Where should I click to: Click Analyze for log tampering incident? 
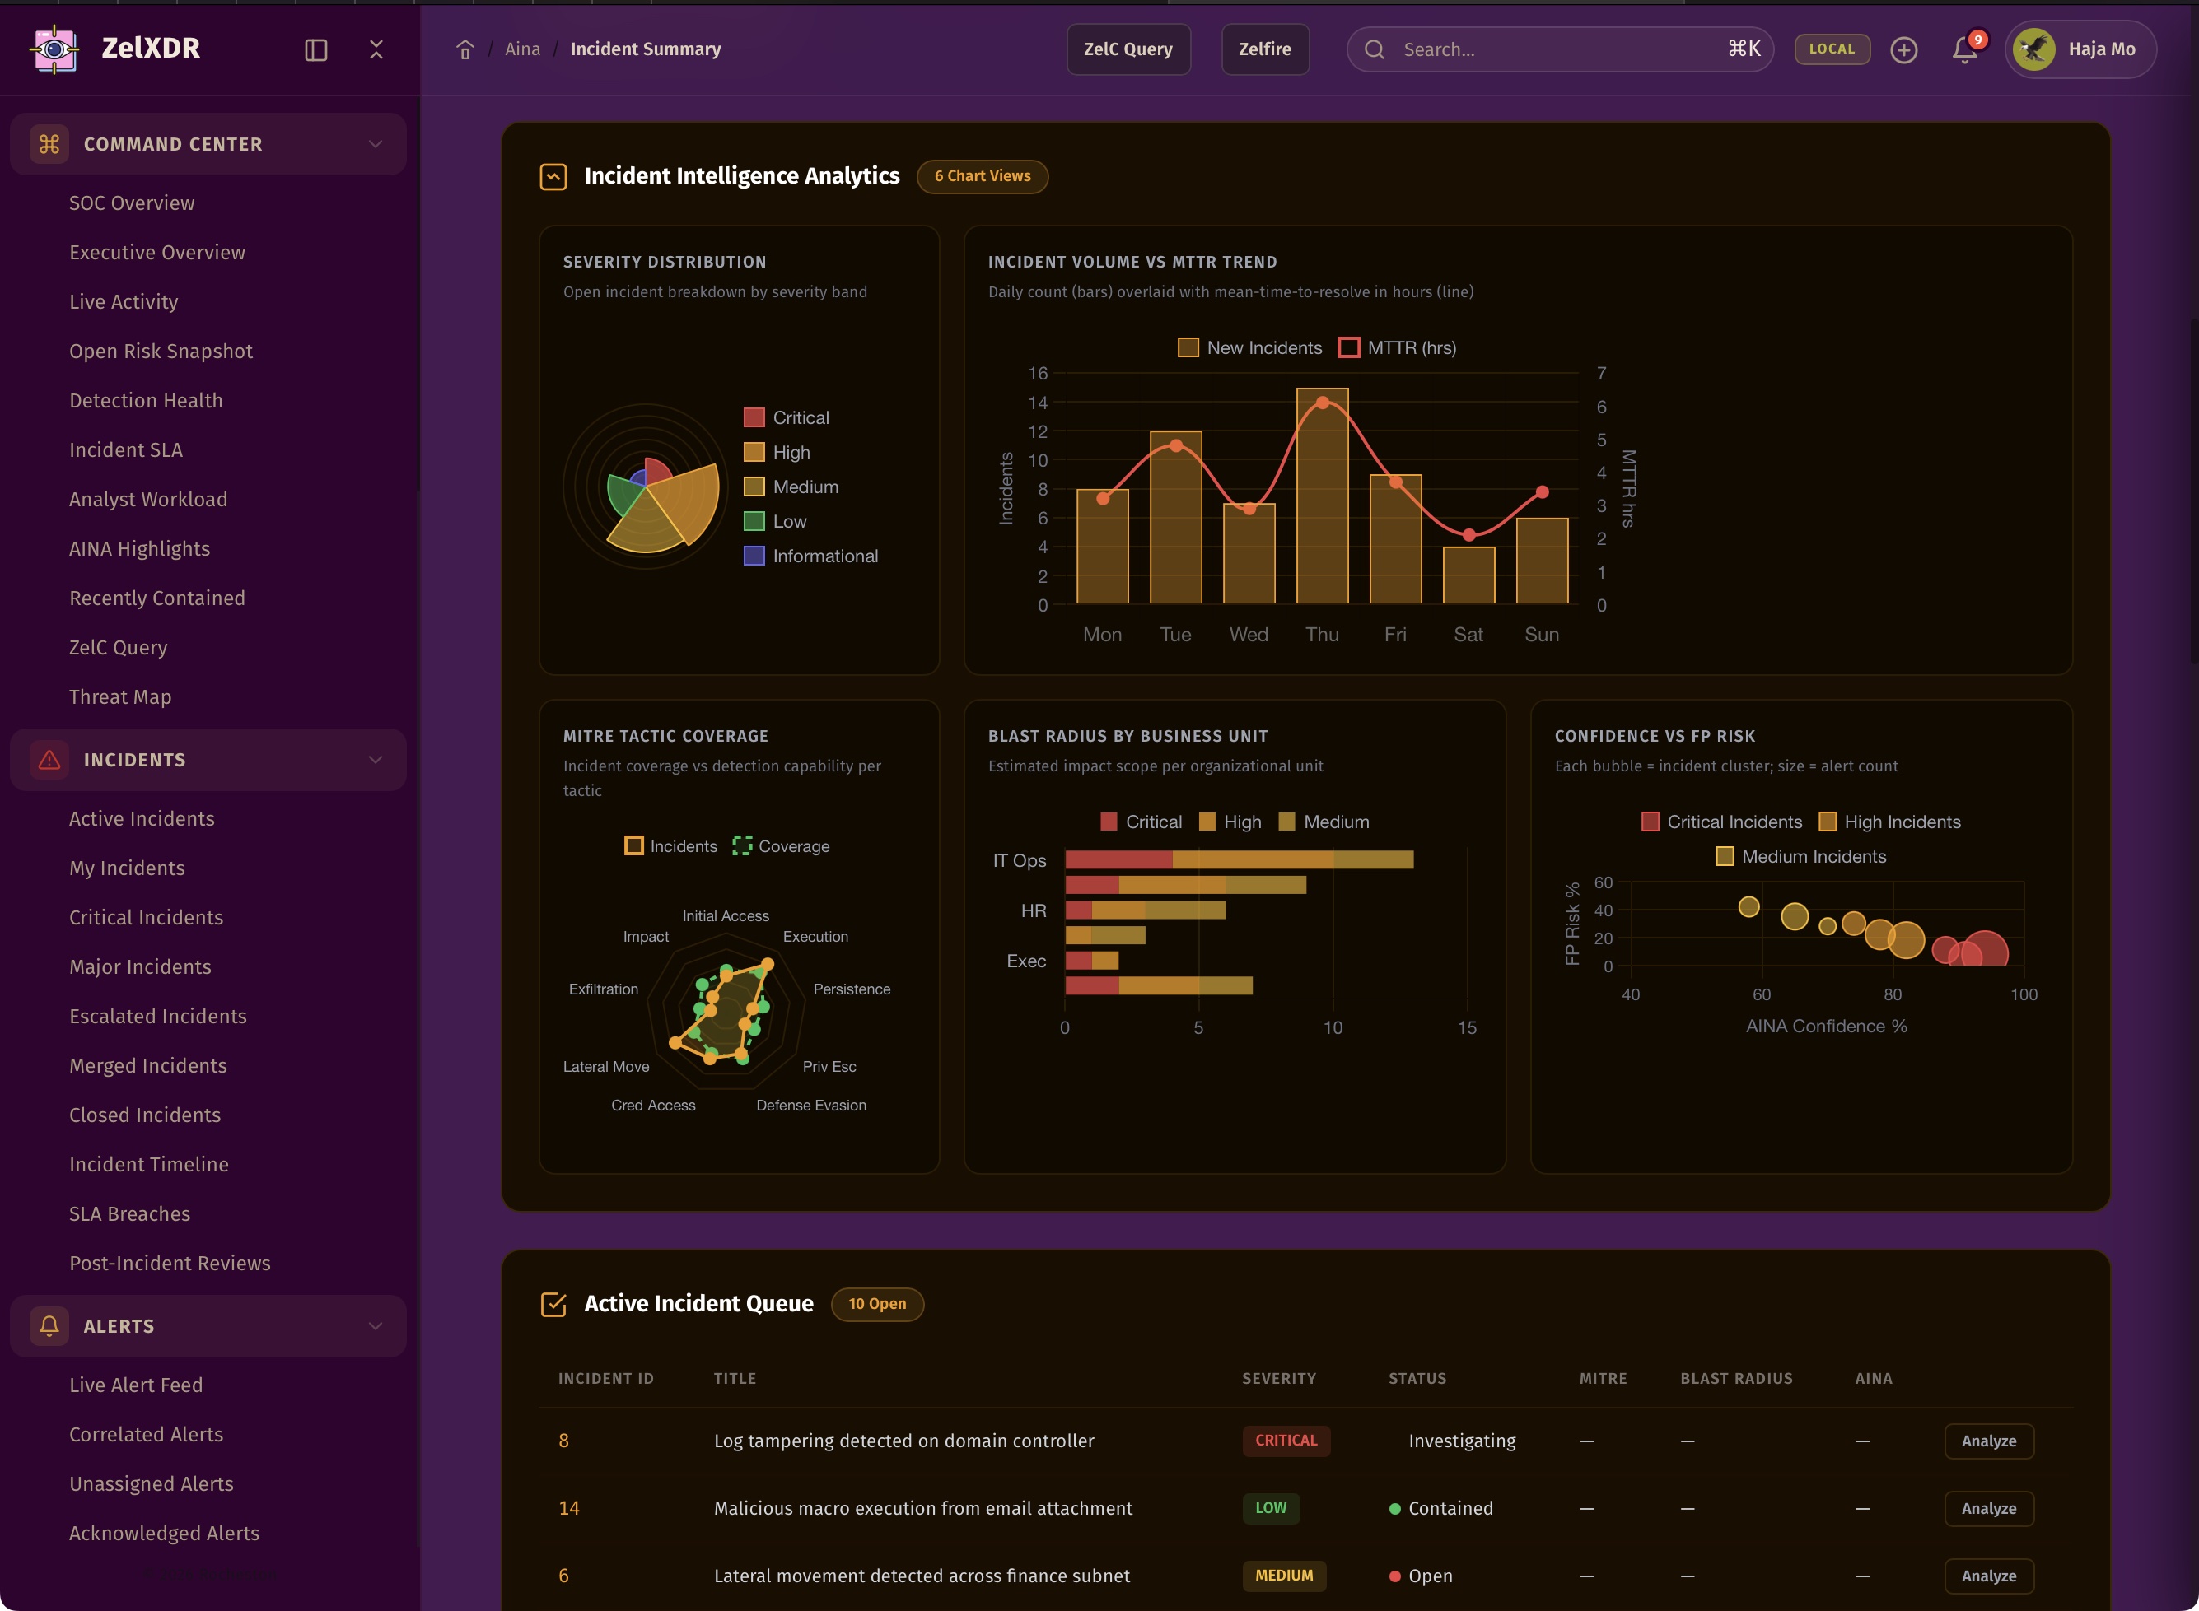pos(1988,1441)
